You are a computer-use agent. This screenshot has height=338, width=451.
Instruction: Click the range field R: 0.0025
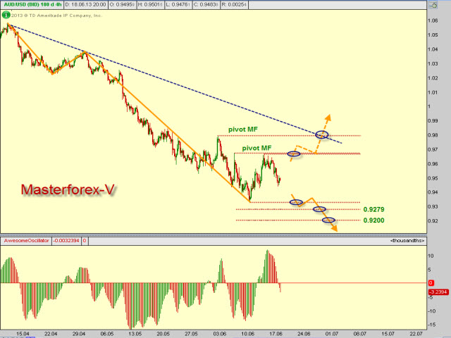pyautogui.click(x=234, y=5)
